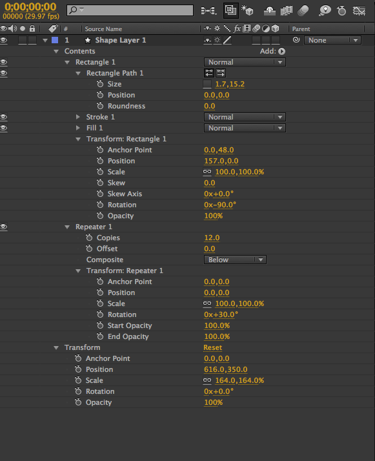Toggle layer Transform Scale constrain link
The image size is (375, 461).
[207, 380]
